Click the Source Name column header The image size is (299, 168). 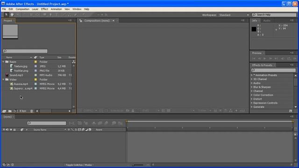(x=40, y=130)
